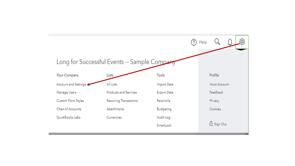Select Manage Users
This screenshot has height=166, width=295.
(66, 92)
